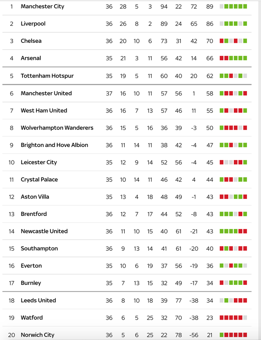Select Chelsea in the league table
The image size is (261, 340).
pyautogui.click(x=31, y=41)
